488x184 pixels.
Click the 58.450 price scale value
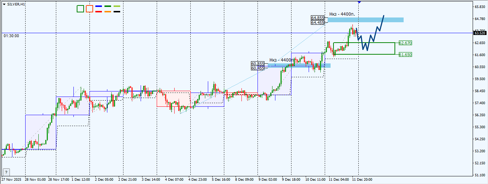(x=480, y=91)
